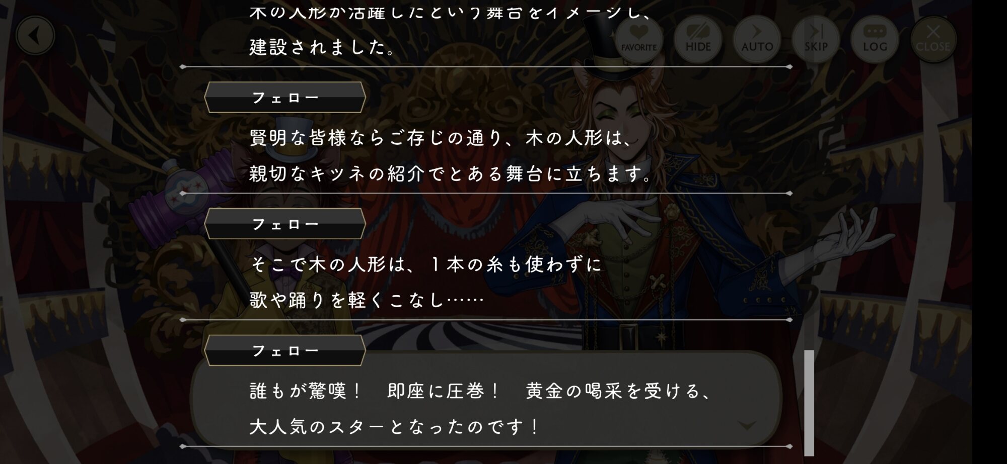Skip the story with SKIP button
The image size is (1007, 464).
pyautogui.click(x=816, y=39)
